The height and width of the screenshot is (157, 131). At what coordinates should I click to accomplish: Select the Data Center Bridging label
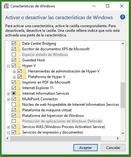pos(39,43)
